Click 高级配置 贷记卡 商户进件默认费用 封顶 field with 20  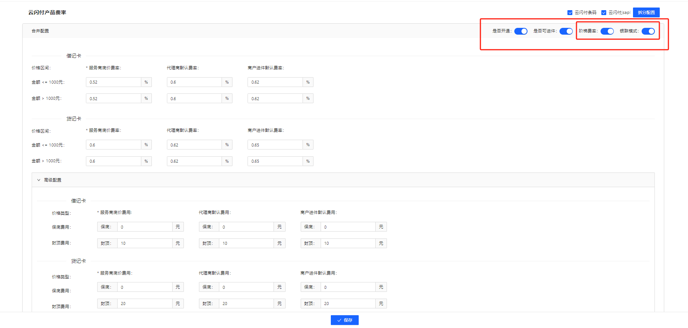348,304
